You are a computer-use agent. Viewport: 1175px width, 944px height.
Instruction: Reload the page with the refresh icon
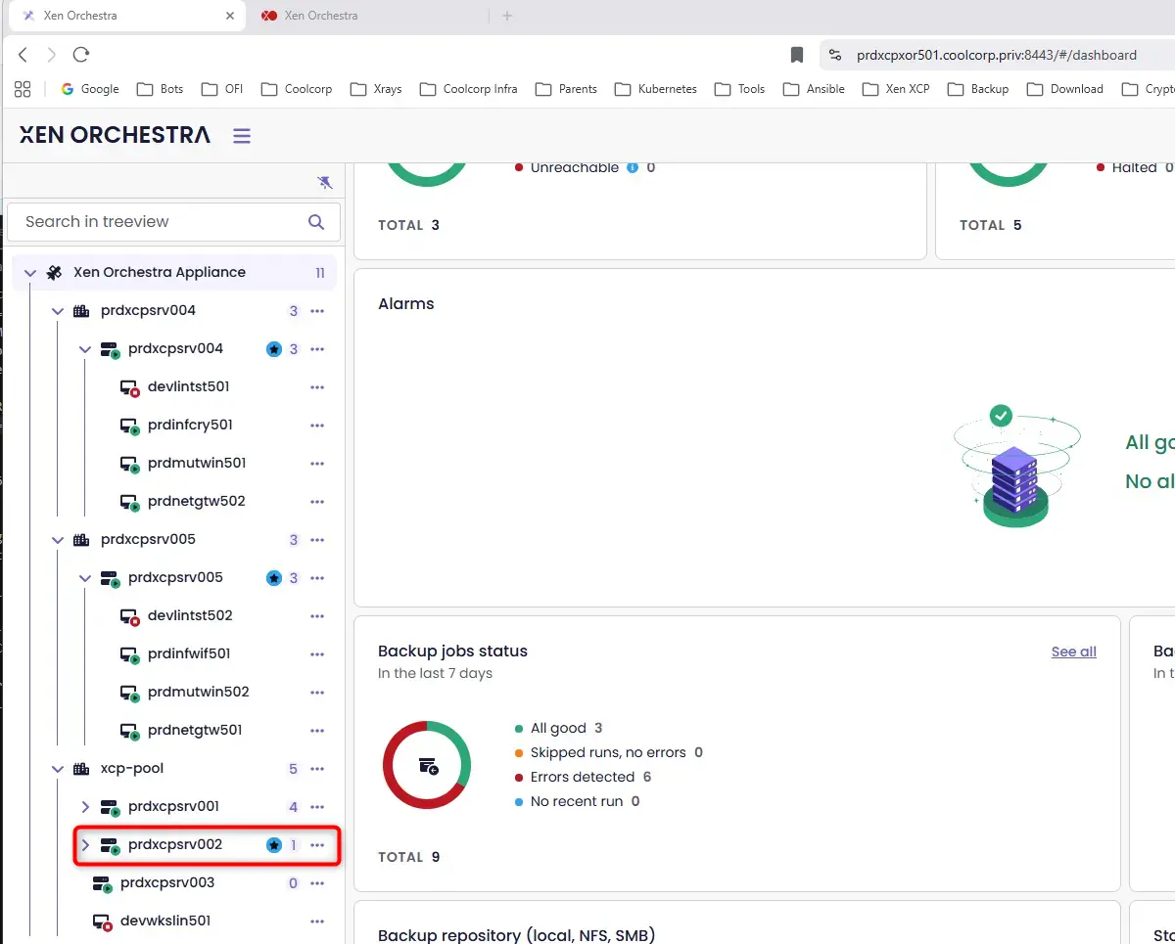pos(81,55)
